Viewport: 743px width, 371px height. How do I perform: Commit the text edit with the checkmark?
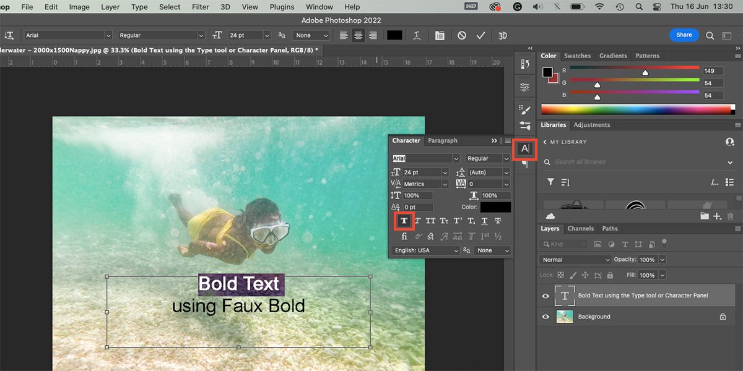480,36
